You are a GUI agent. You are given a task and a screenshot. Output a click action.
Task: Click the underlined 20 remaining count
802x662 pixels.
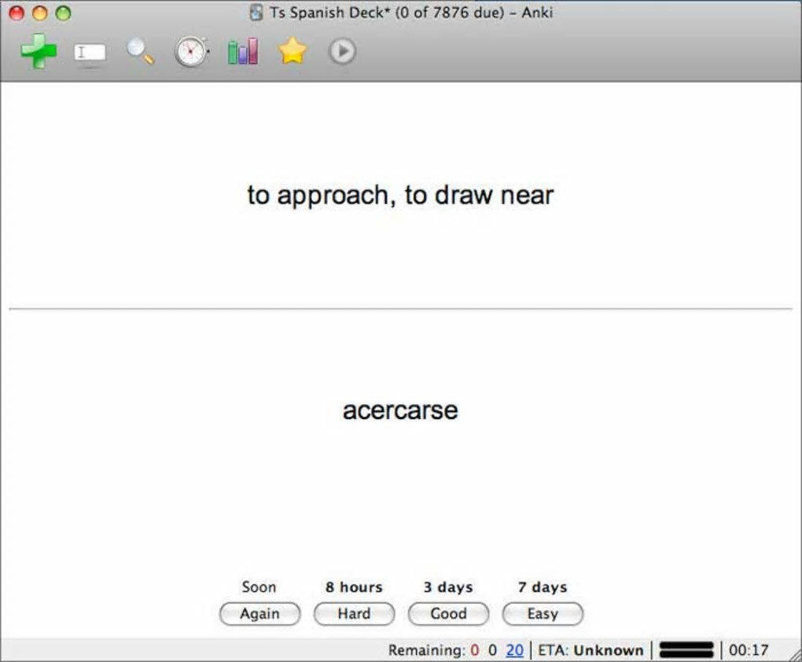click(514, 650)
